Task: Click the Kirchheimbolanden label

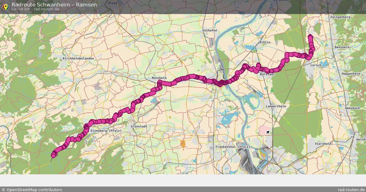Action: (x=78, y=58)
